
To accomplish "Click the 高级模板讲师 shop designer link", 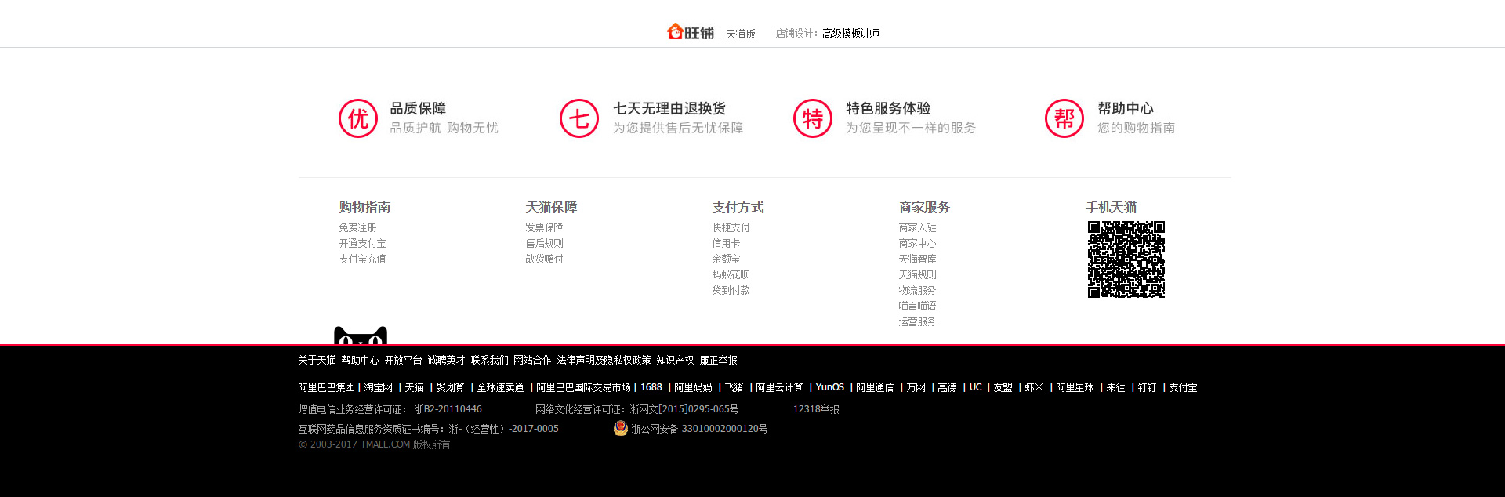I will tap(850, 33).
